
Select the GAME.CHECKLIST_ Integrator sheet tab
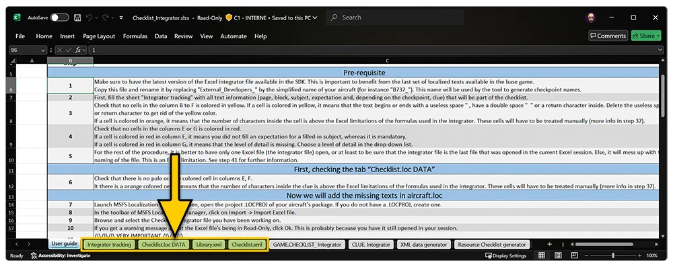(307, 245)
